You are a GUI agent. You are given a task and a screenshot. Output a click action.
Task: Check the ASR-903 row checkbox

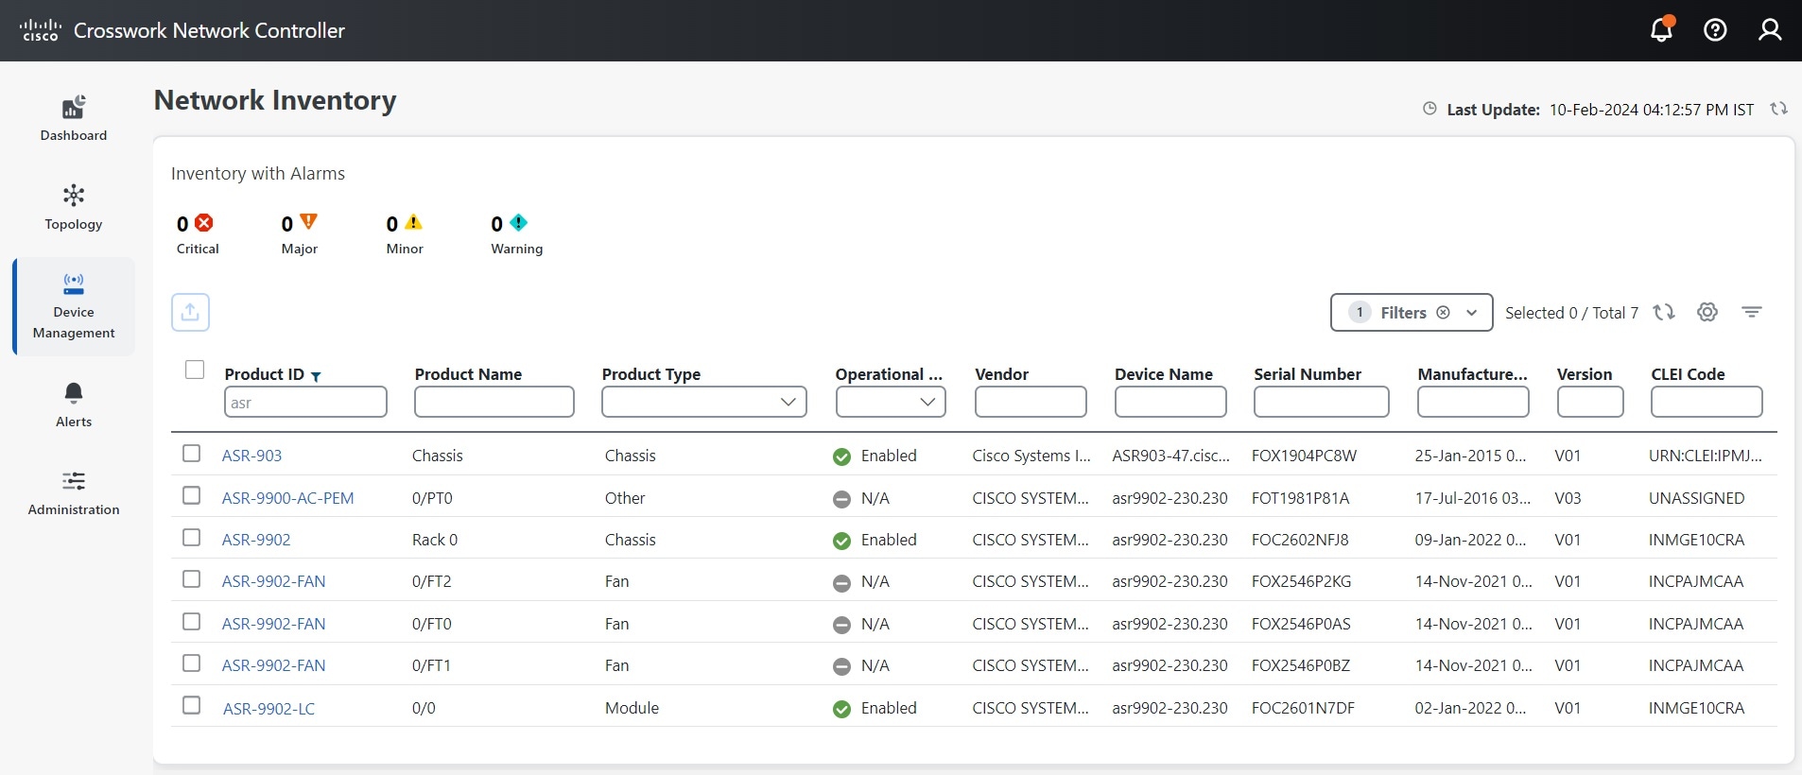pos(192,454)
